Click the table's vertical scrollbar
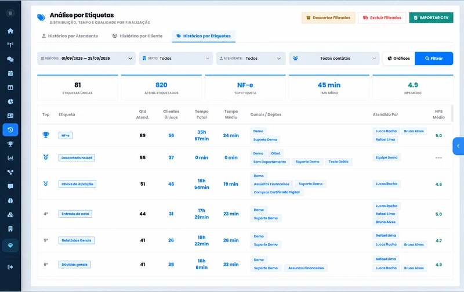The height and width of the screenshot is (292, 464). tap(452, 113)
